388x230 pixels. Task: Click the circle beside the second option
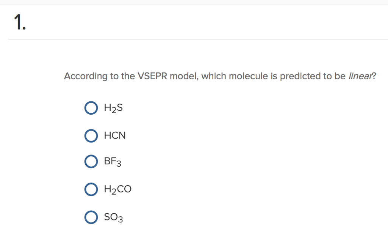pyautogui.click(x=91, y=135)
